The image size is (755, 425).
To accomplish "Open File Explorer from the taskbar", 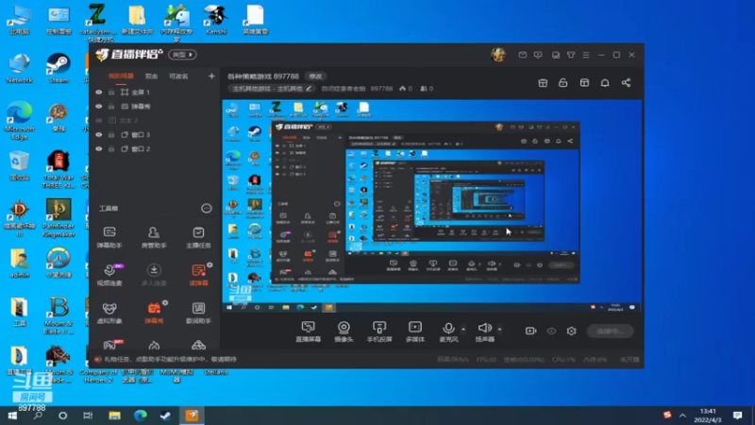I will click(114, 416).
